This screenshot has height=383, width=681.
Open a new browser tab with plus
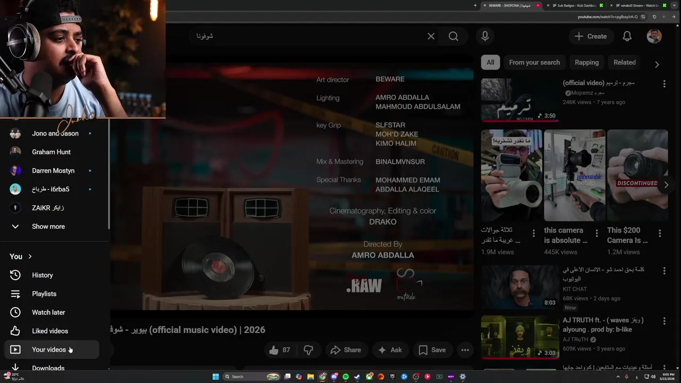[x=475, y=5]
